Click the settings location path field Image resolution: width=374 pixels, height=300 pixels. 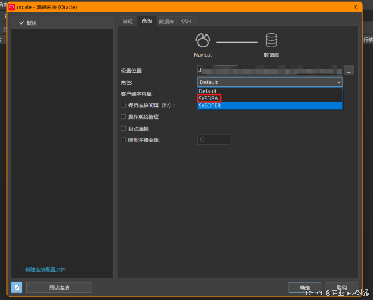(x=270, y=71)
